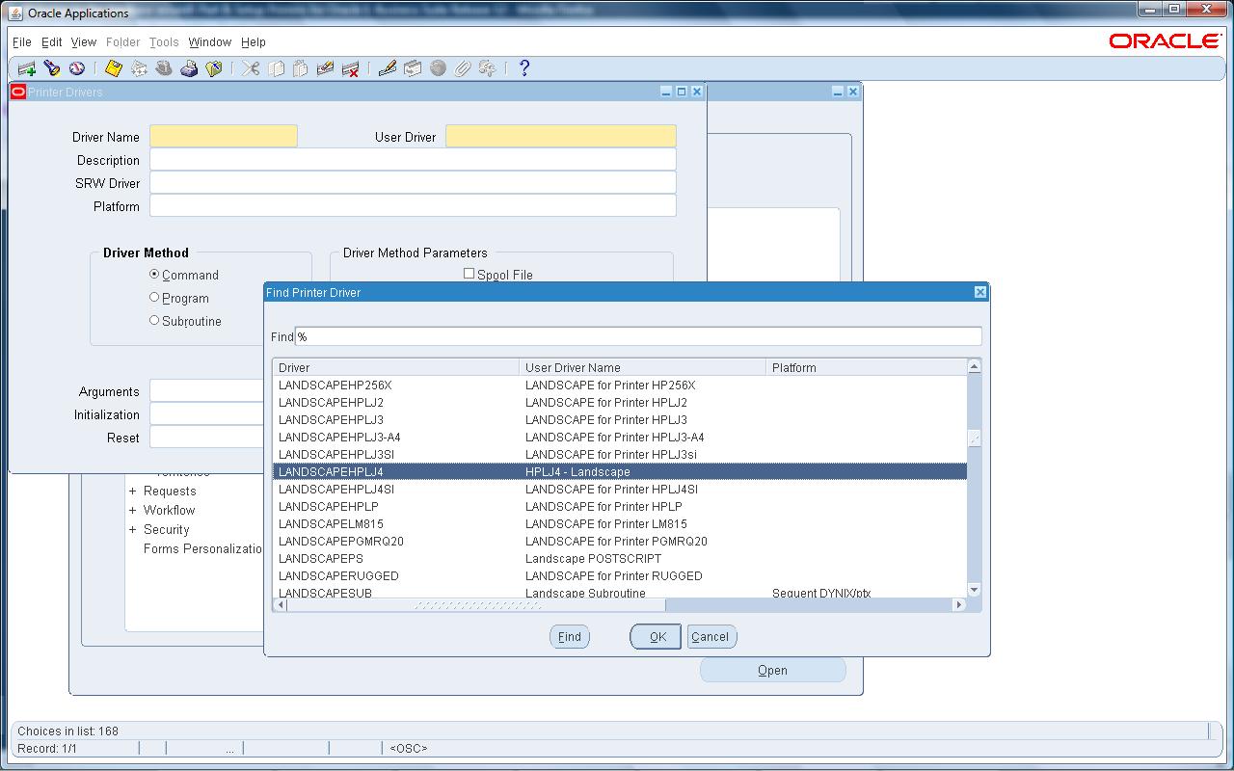Click the User Driver Name column header
The width and height of the screenshot is (1234, 771).
[x=643, y=367]
